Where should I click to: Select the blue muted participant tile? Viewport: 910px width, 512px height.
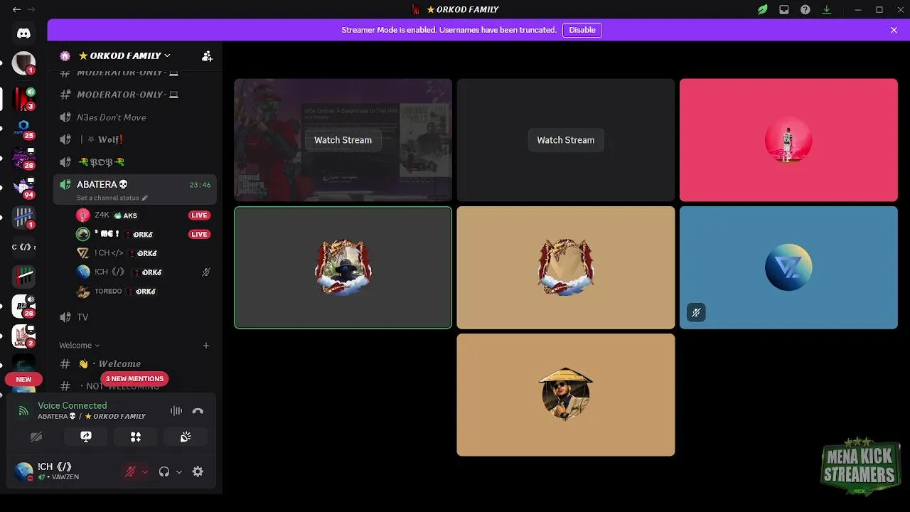(x=788, y=267)
